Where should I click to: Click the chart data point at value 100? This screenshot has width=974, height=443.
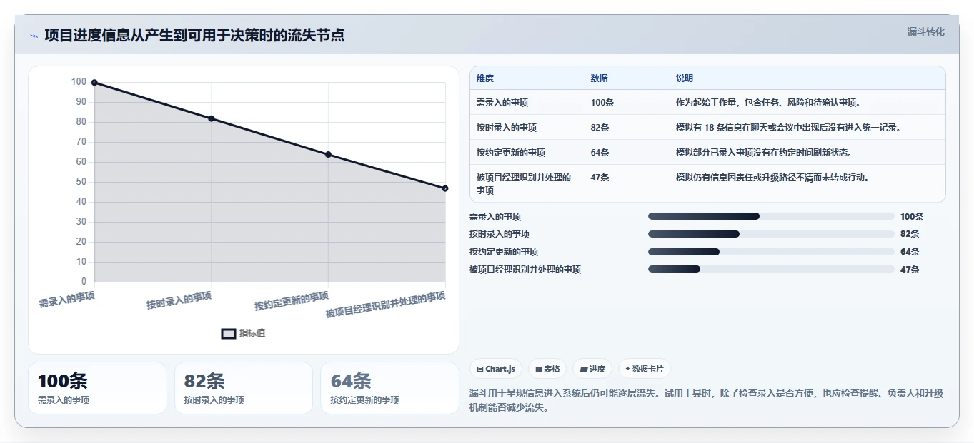[x=94, y=83]
